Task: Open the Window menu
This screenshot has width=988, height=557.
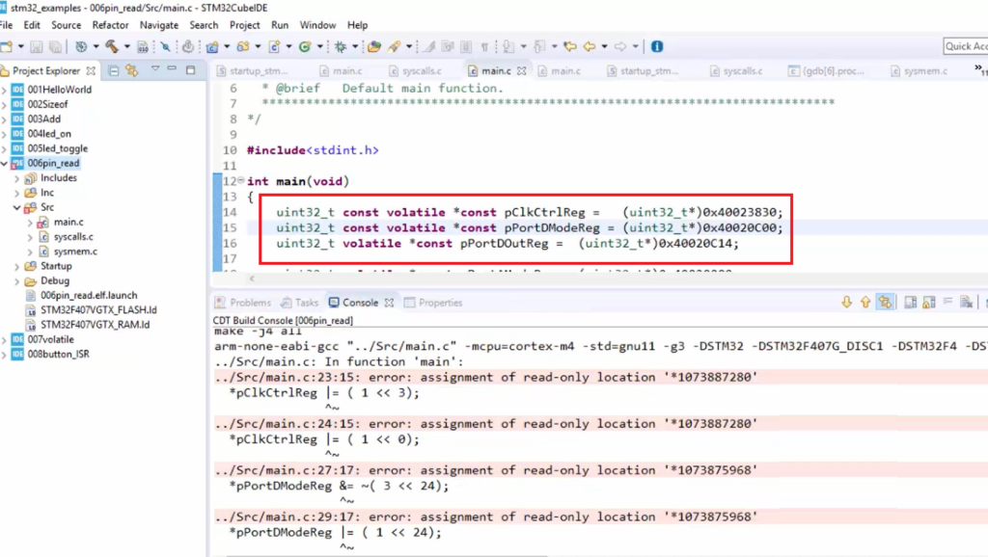Action: pos(317,25)
